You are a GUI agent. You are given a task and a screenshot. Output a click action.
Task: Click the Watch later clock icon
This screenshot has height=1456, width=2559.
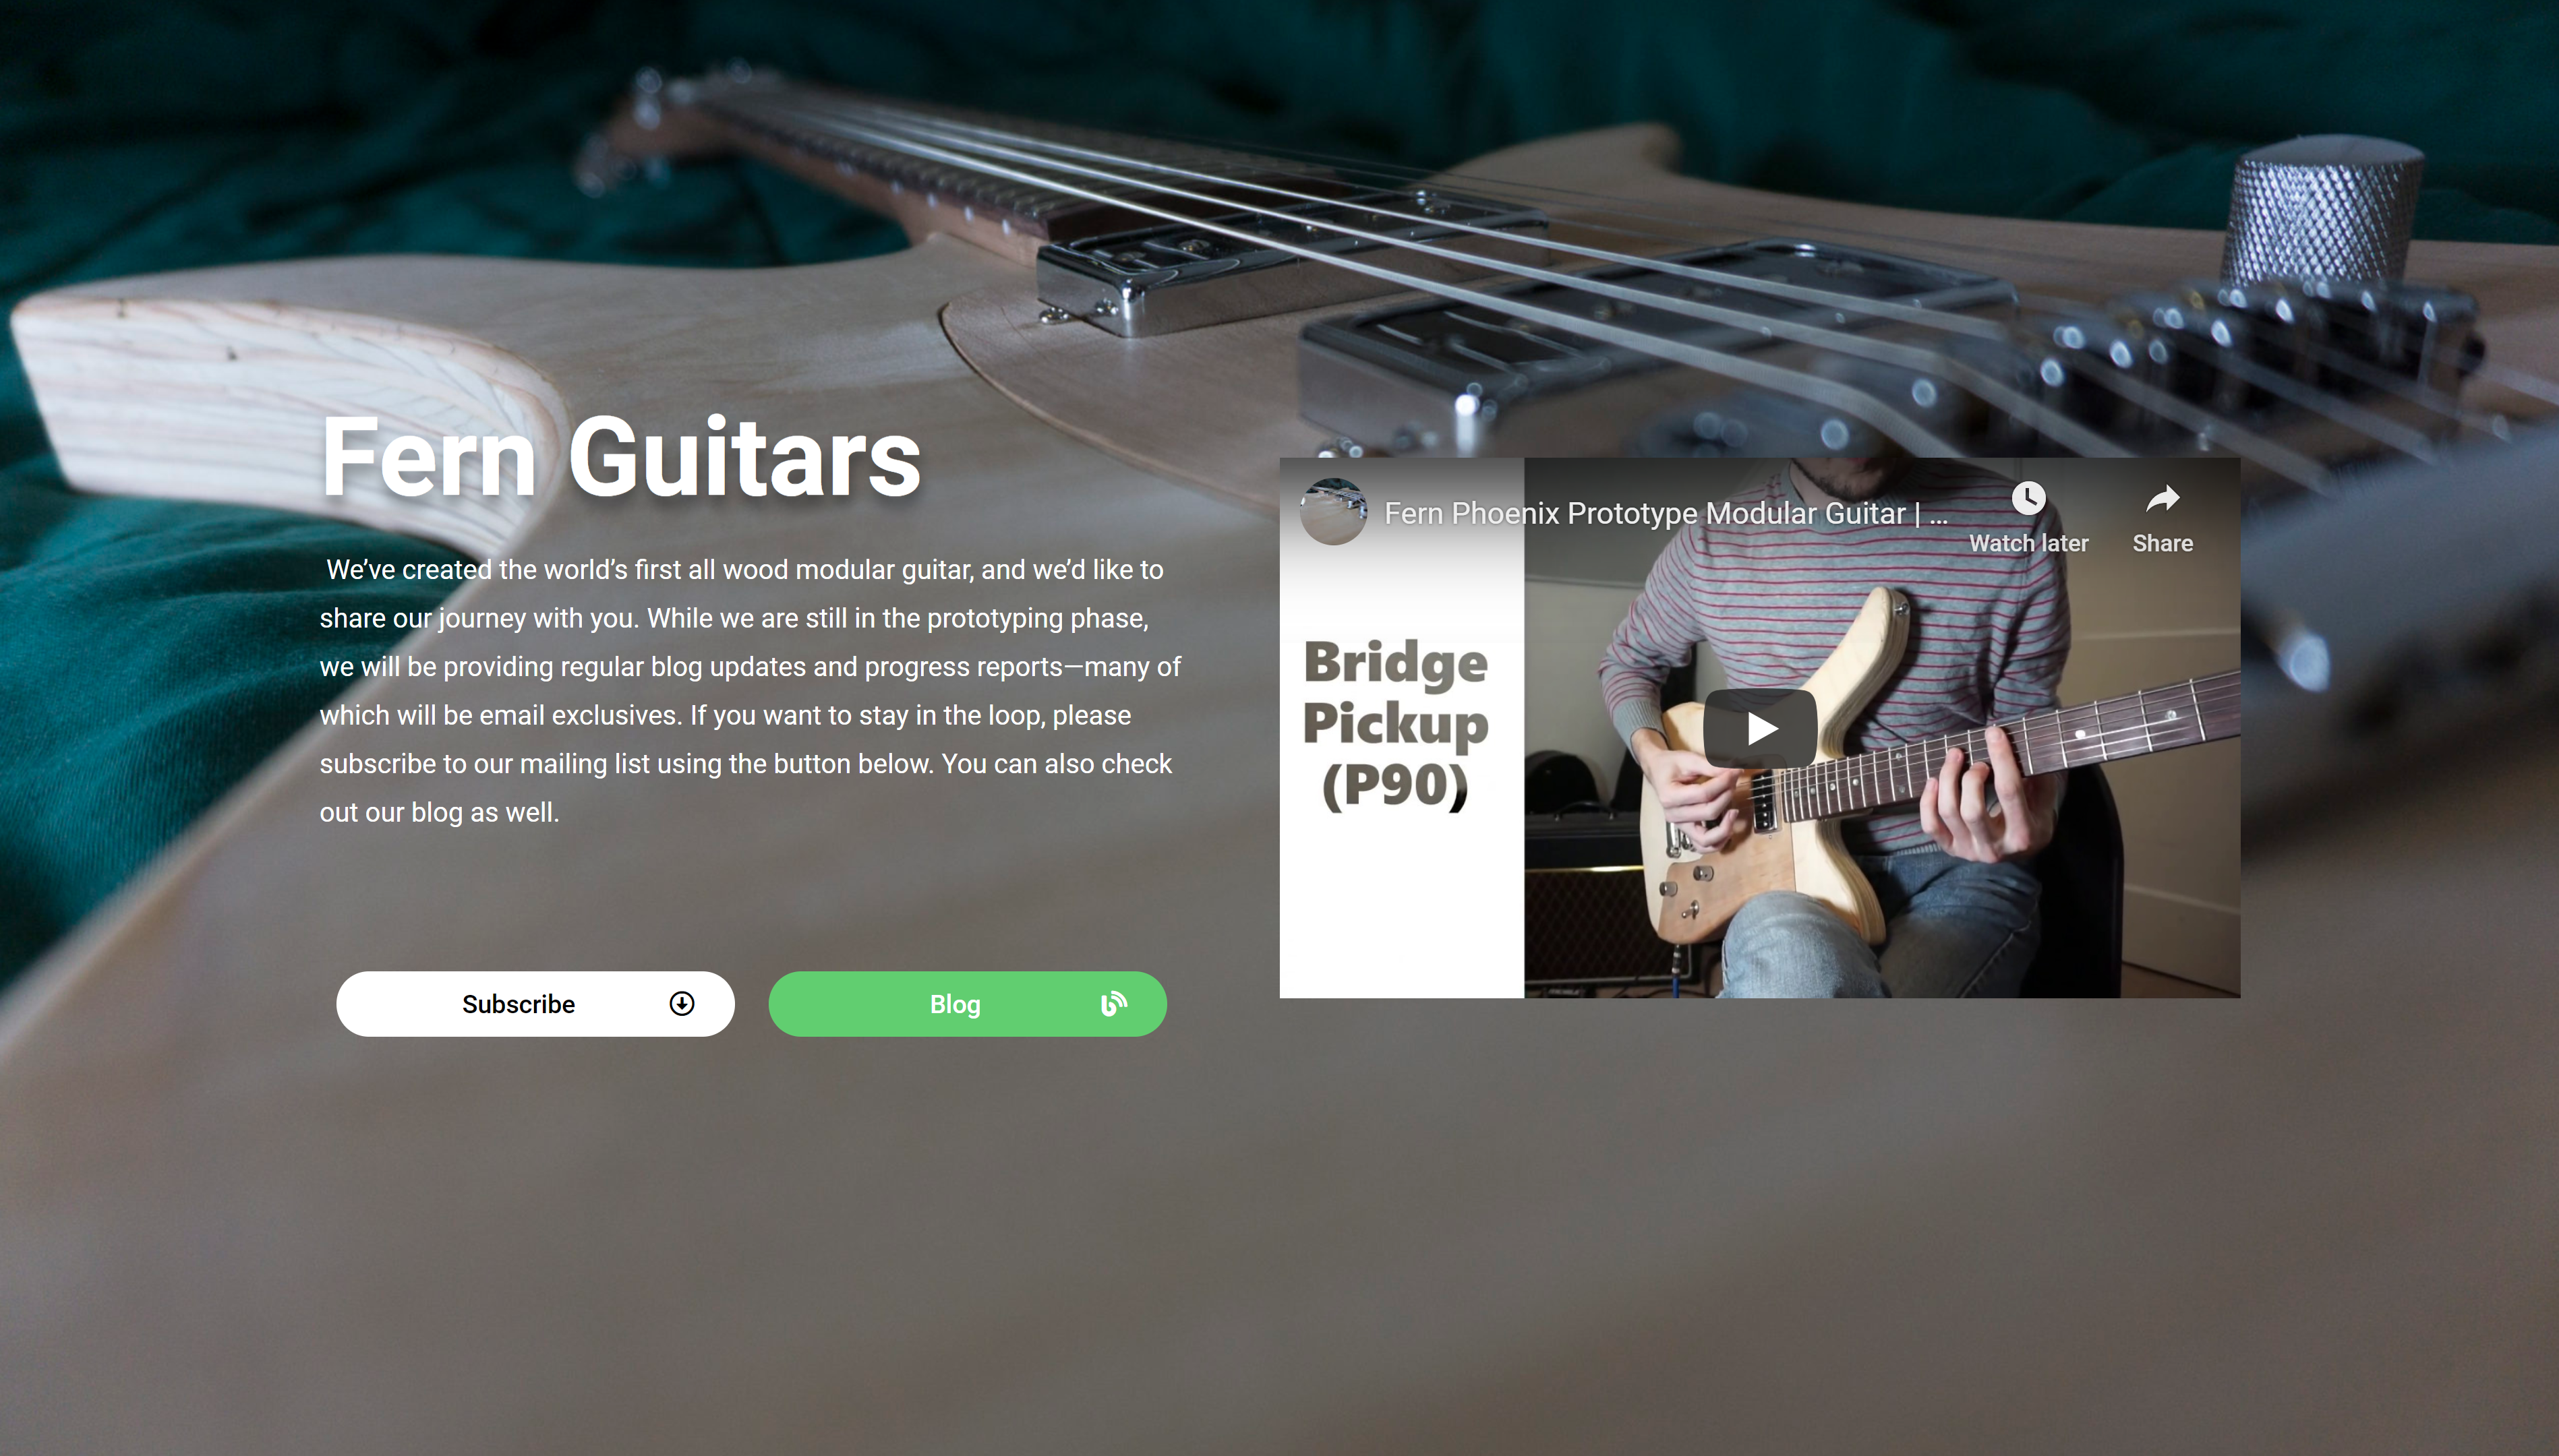[2028, 498]
